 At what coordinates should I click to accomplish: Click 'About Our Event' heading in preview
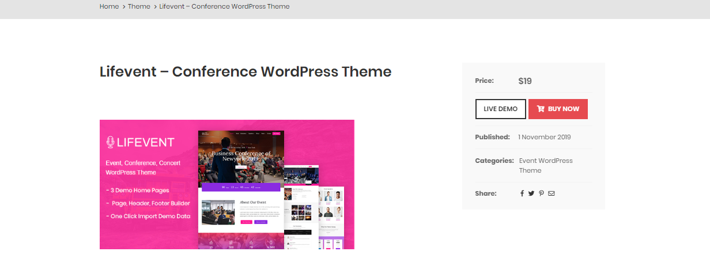click(252, 202)
